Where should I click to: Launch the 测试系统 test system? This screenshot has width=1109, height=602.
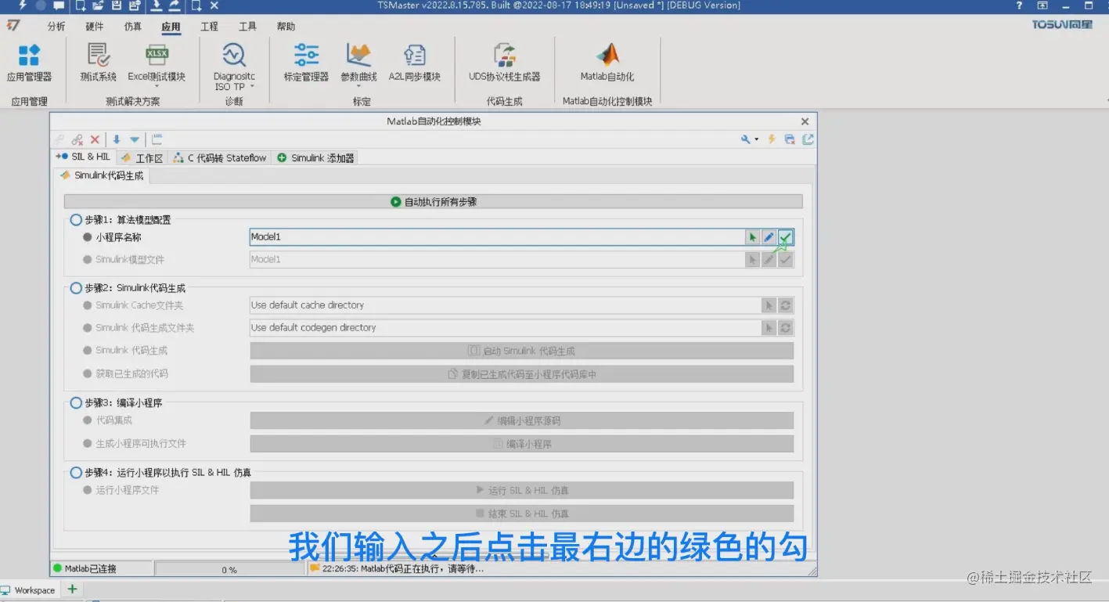(98, 63)
